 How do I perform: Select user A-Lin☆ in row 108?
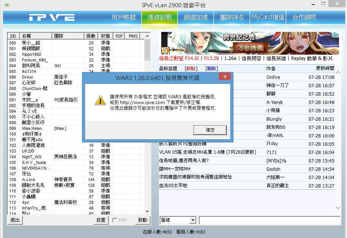[76, 180]
